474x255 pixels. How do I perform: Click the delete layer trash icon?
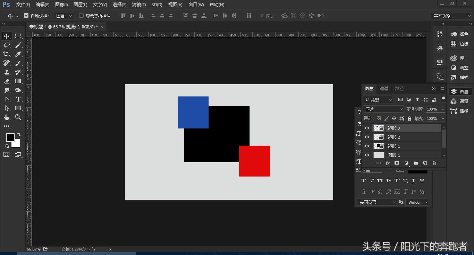point(434,163)
